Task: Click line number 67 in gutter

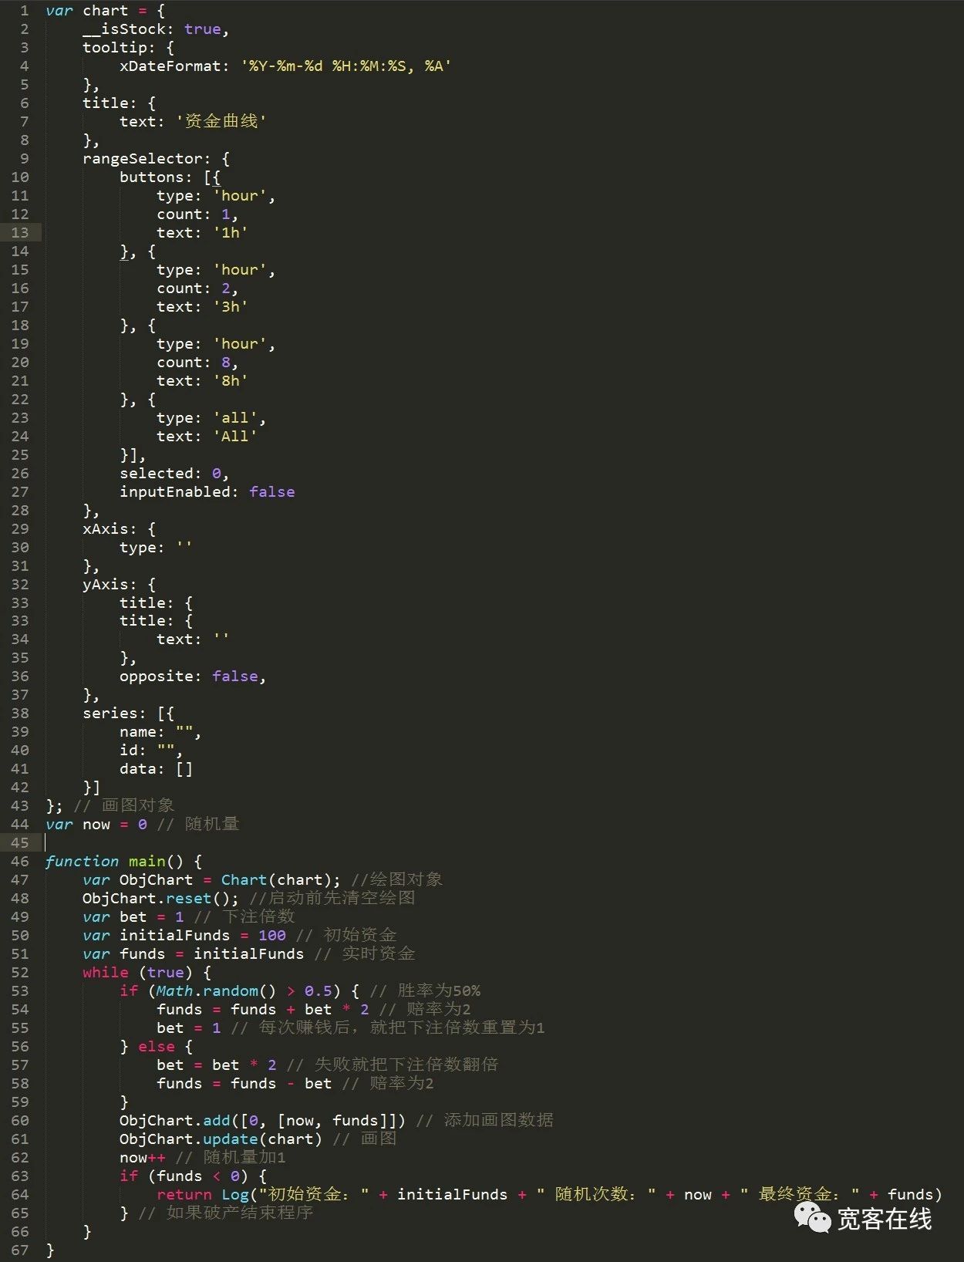Action: [x=20, y=1250]
